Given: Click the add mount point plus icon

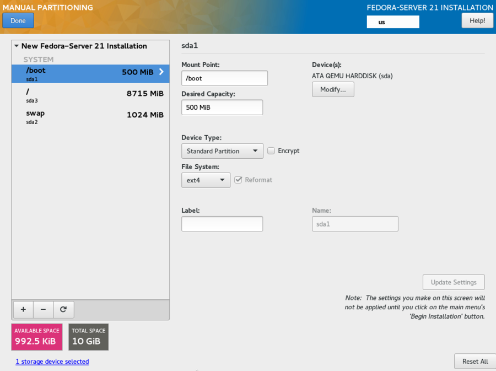Looking at the screenshot, I should coord(23,309).
